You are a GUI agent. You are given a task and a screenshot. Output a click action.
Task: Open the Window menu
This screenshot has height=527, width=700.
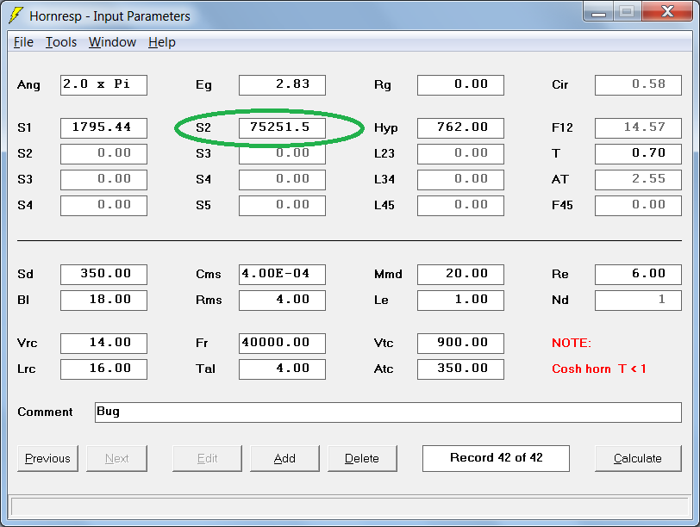pos(112,42)
